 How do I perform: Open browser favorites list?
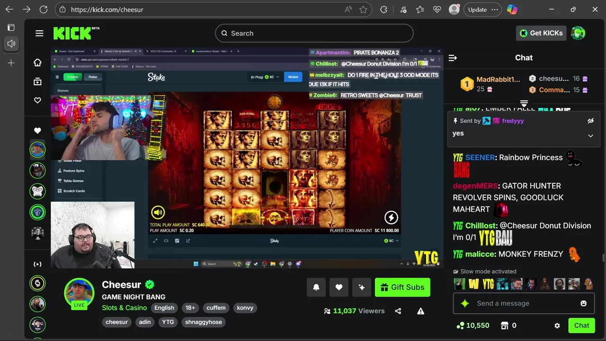420,9
